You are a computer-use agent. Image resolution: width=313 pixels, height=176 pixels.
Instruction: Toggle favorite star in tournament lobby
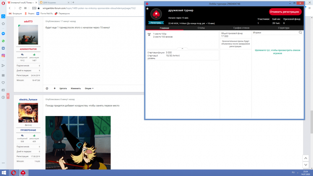point(147,8)
